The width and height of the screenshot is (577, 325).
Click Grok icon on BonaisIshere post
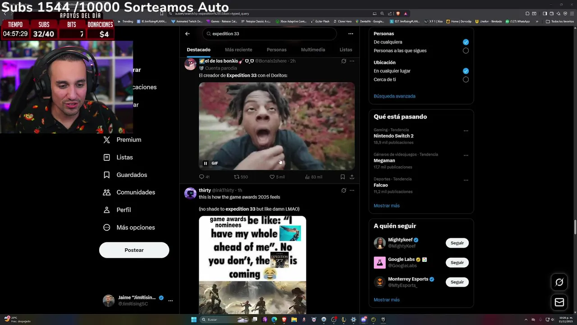tap(343, 61)
